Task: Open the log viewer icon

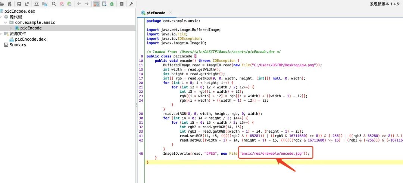Action: [122, 4]
